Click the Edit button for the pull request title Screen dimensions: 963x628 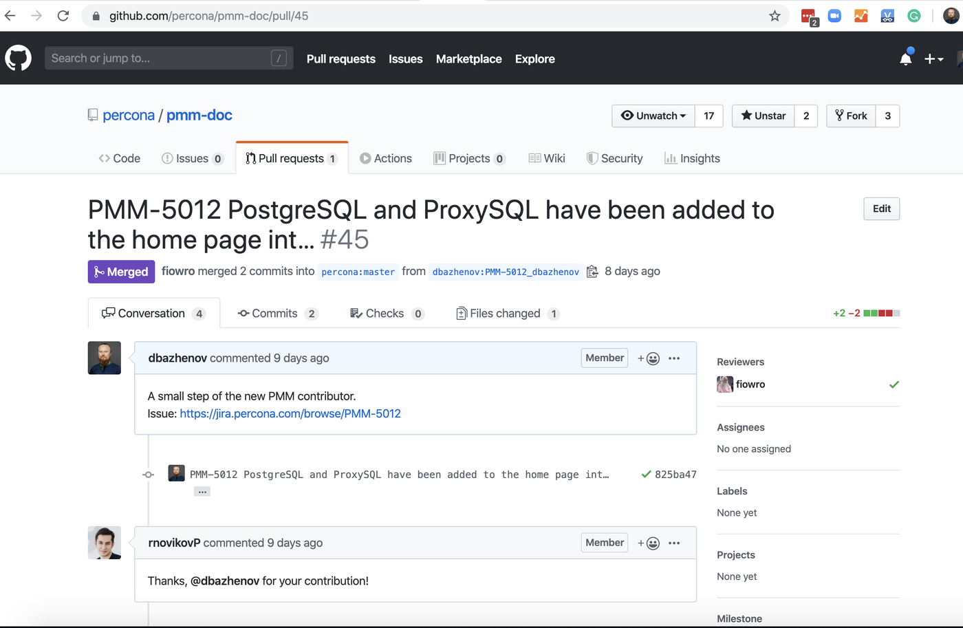coord(881,208)
